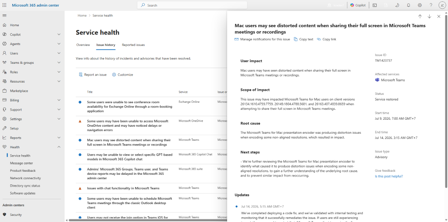Screen dimensions: 448x222
Task: Toggle dark mode moon icon
Action: (x=397, y=5)
